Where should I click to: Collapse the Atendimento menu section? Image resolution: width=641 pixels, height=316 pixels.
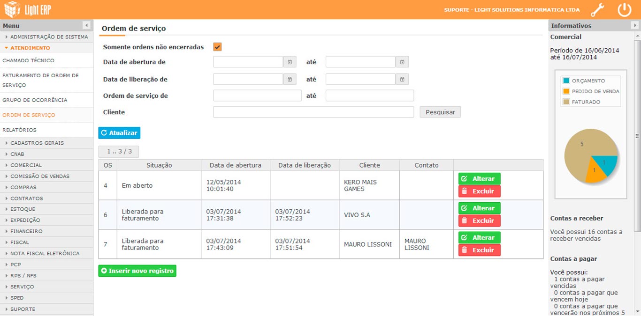click(x=30, y=48)
